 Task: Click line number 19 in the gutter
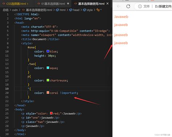[x=7, y=89]
